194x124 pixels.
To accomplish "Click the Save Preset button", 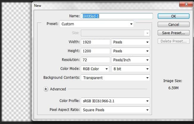I will (x=173, y=33).
